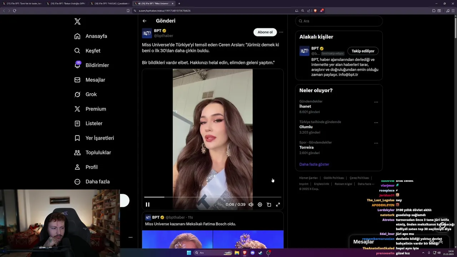Open browser hamburger menu
The width and height of the screenshot is (457, 257).
tap(453, 11)
